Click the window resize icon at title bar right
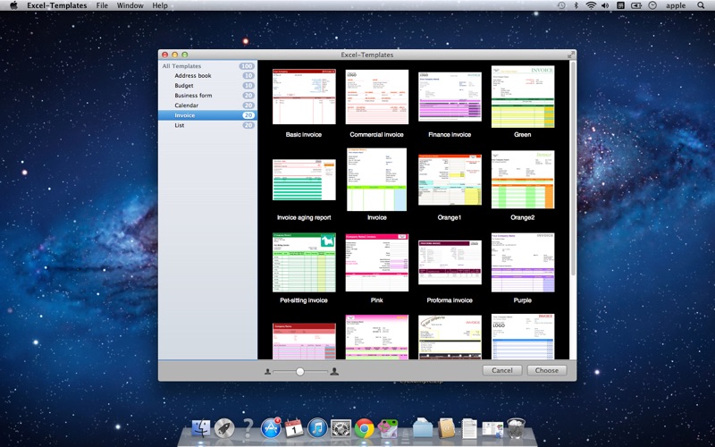 (571, 55)
